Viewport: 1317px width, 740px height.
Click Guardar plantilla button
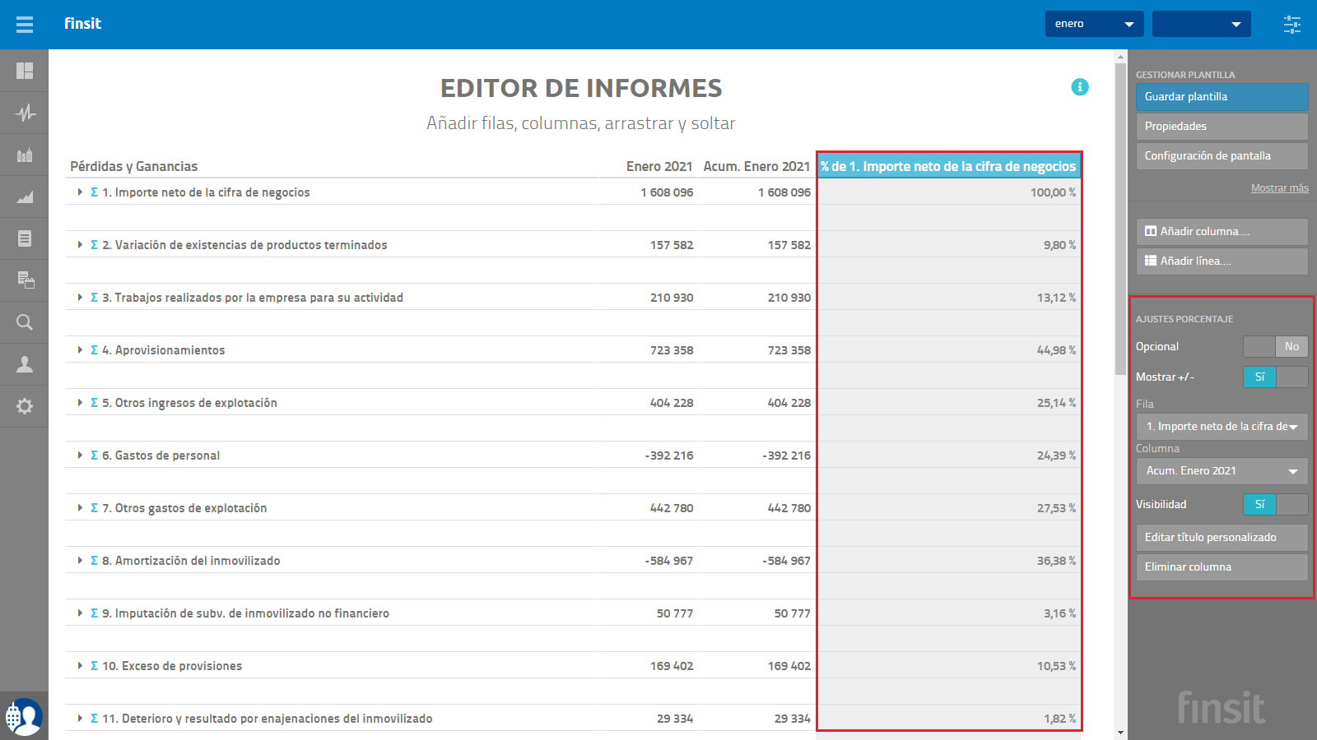click(x=1222, y=97)
